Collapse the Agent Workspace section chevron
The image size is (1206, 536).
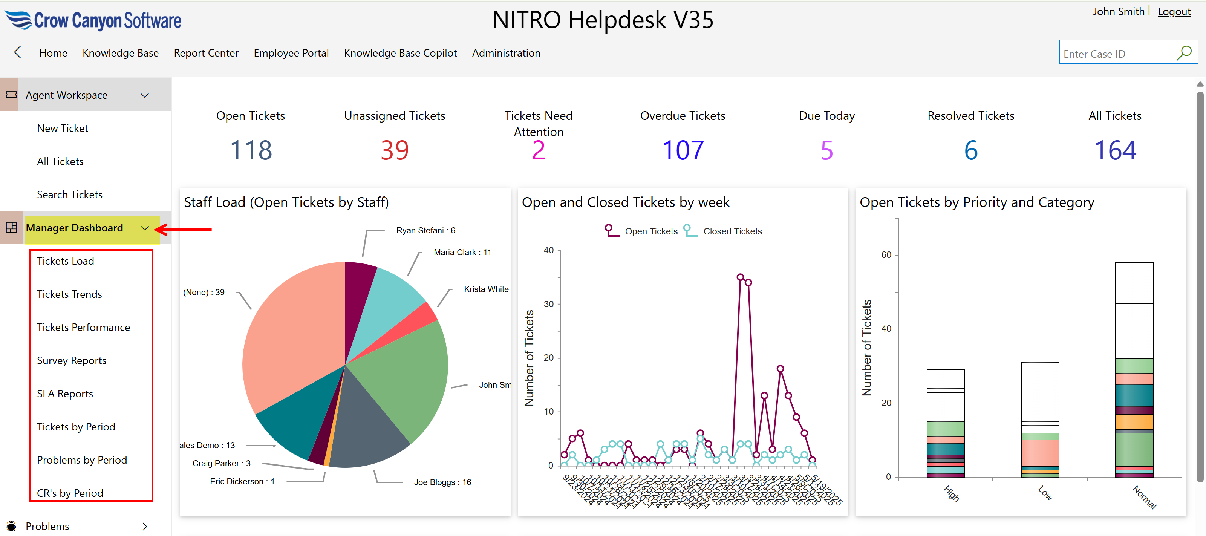pyautogui.click(x=145, y=95)
